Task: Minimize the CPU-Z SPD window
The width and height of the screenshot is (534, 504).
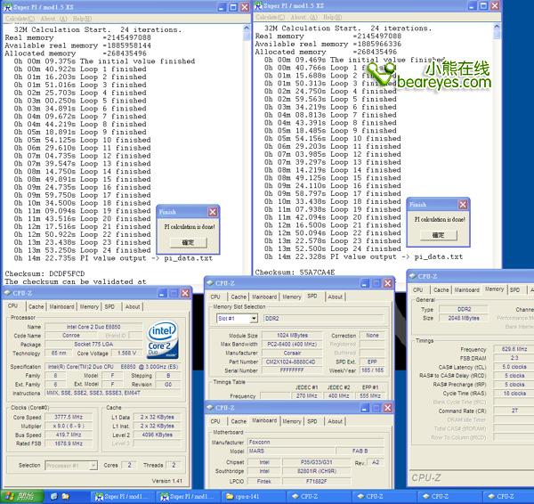Action: (x=365, y=283)
